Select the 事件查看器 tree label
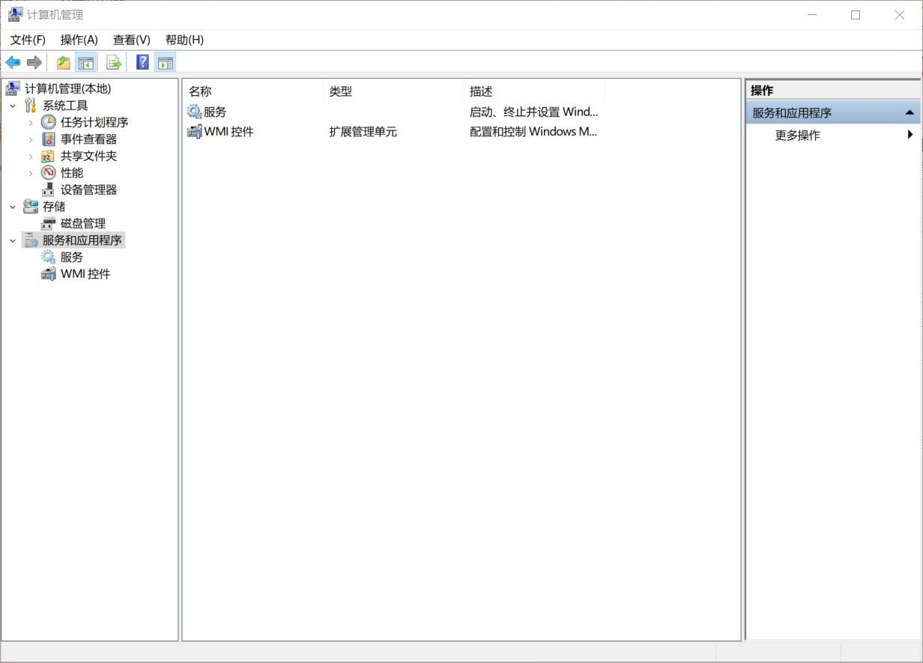 point(88,139)
